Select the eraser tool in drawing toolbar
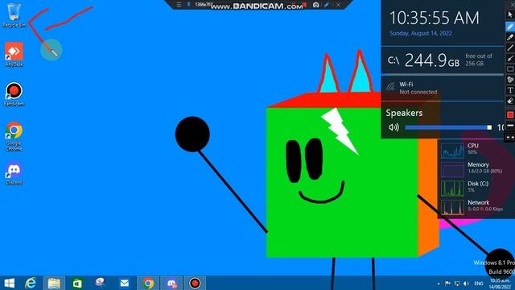The height and width of the screenshot is (290, 515). [510, 101]
